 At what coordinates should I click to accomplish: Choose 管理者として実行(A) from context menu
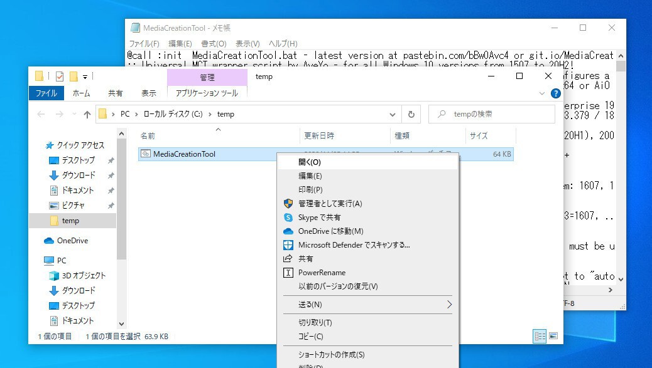coord(367,203)
